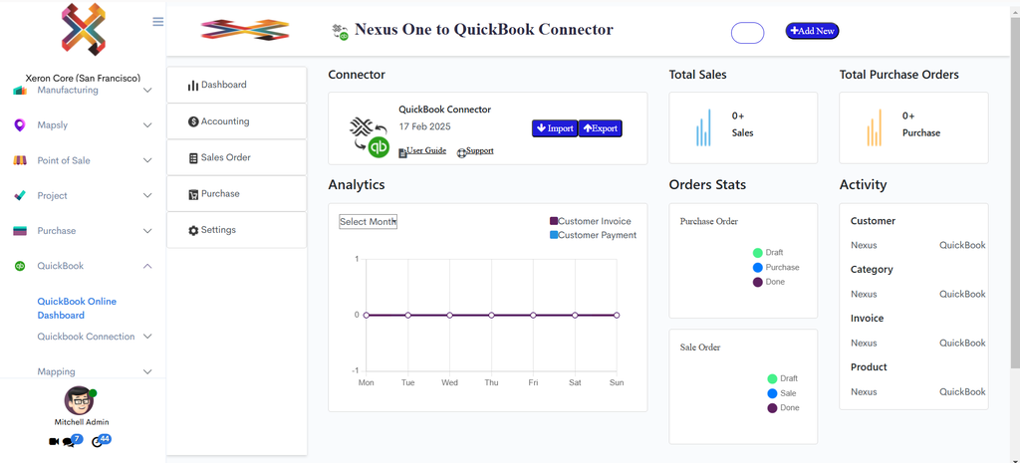Expand the Project chevron
Viewport: 1020px width, 463px height.
(147, 196)
